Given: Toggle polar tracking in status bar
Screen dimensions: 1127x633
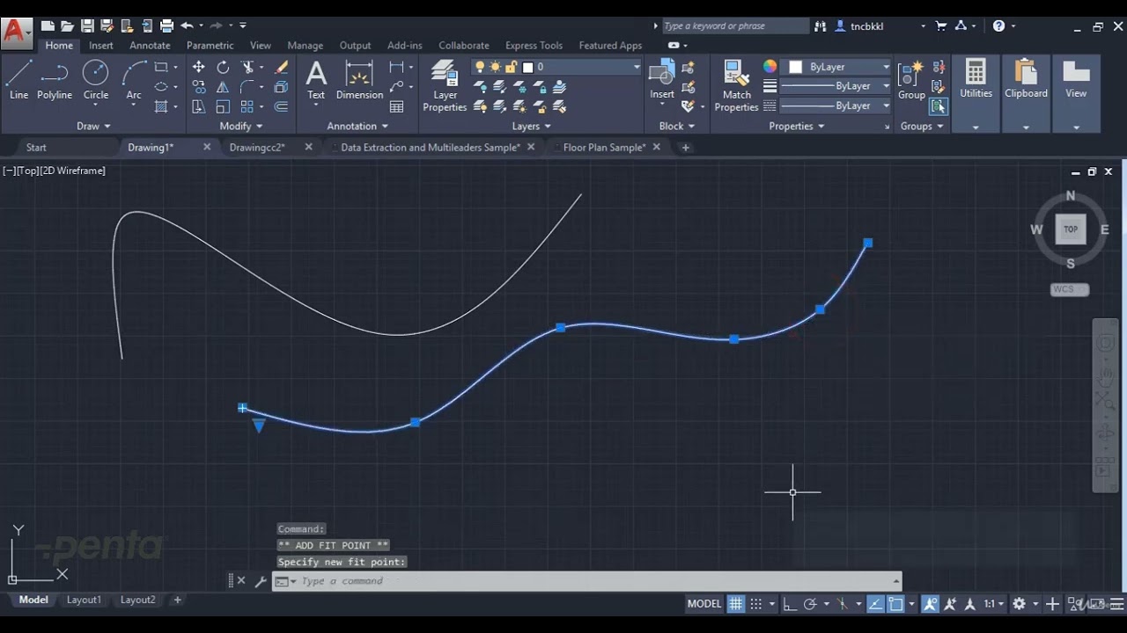Looking at the screenshot, I should tap(810, 604).
